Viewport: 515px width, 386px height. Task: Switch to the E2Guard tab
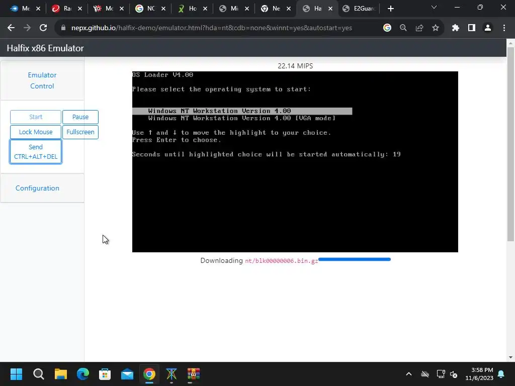coord(359,9)
